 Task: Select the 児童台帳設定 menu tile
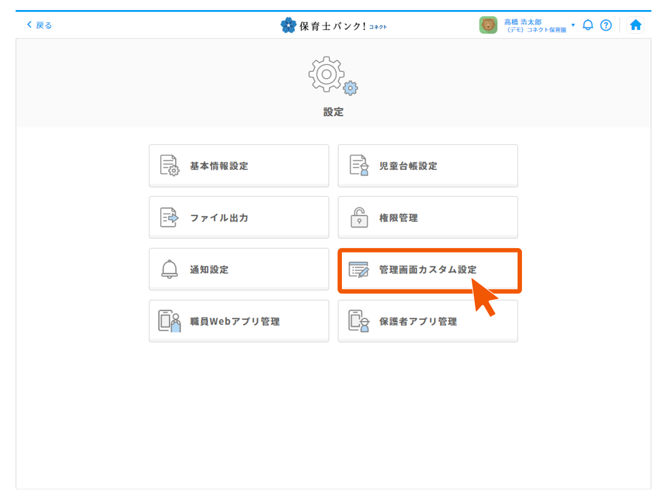(x=428, y=166)
